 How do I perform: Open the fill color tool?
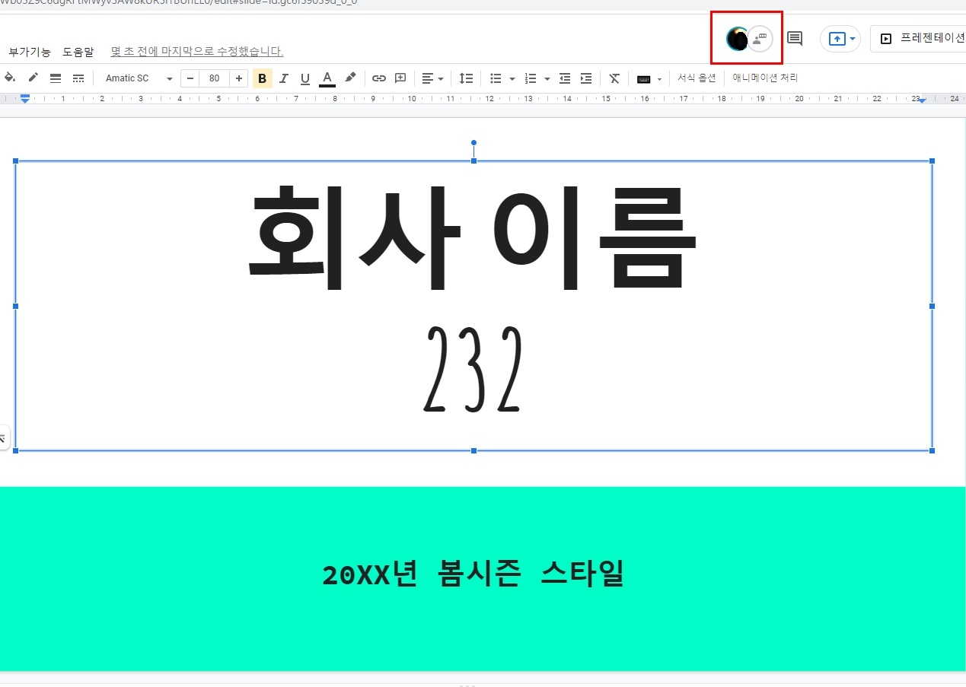coord(10,78)
